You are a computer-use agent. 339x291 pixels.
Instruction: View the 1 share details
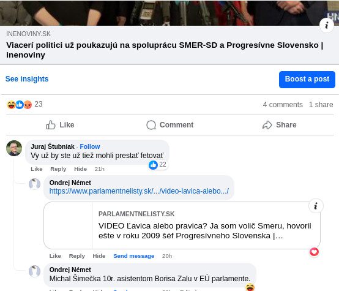pos(321,105)
